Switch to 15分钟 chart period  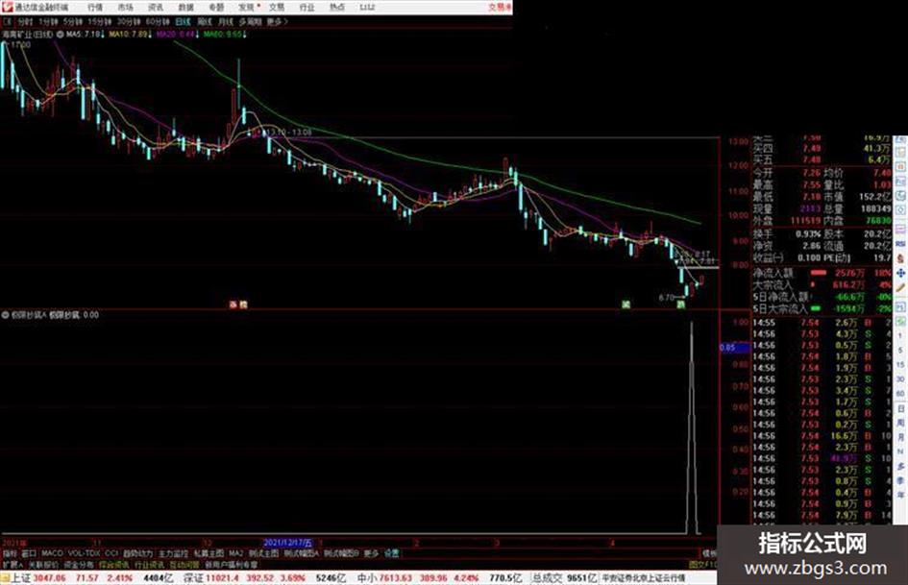(x=100, y=22)
